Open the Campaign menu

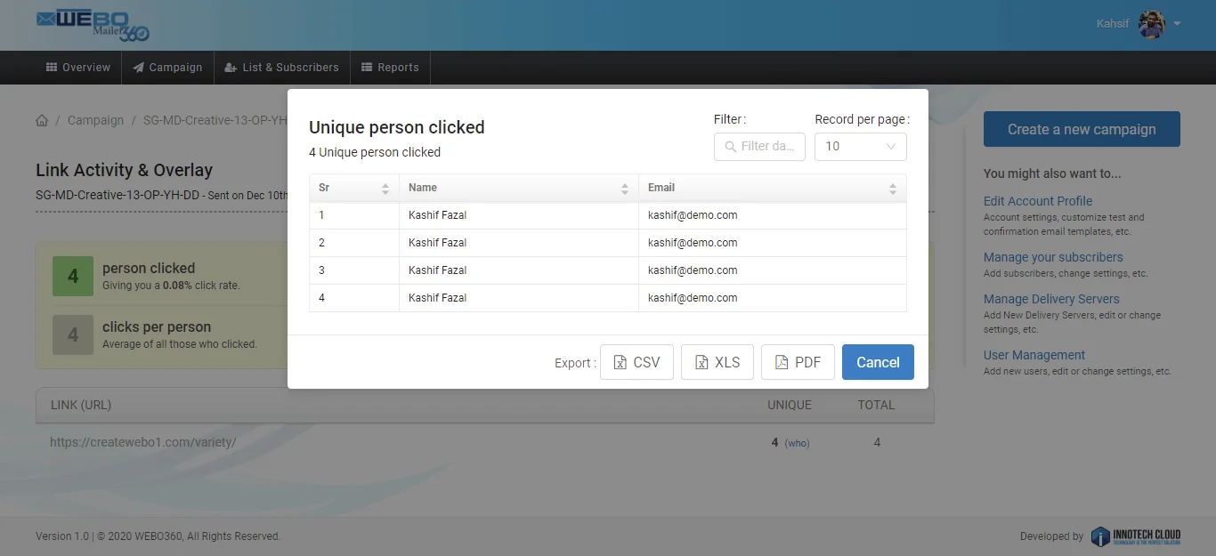[x=167, y=68]
